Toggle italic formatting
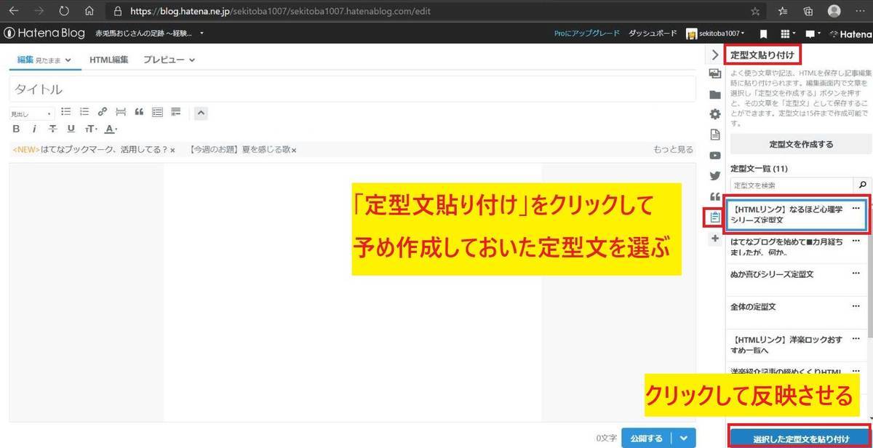Screen dimensions: 873x448 33,129
